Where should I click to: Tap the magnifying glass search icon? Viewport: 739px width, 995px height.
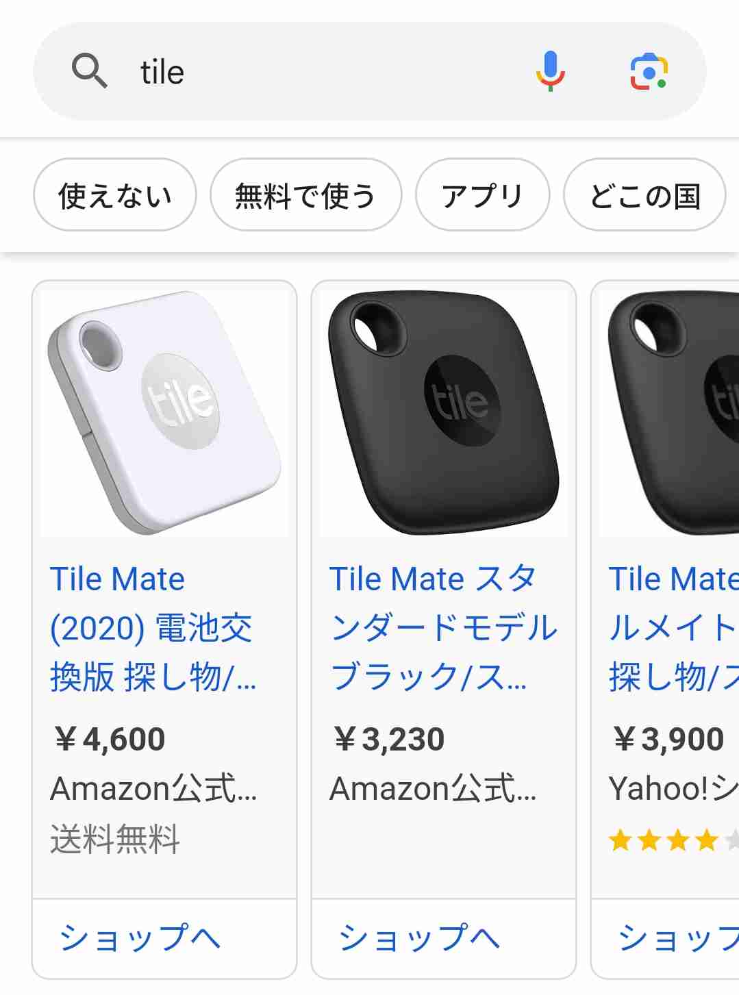tap(90, 71)
